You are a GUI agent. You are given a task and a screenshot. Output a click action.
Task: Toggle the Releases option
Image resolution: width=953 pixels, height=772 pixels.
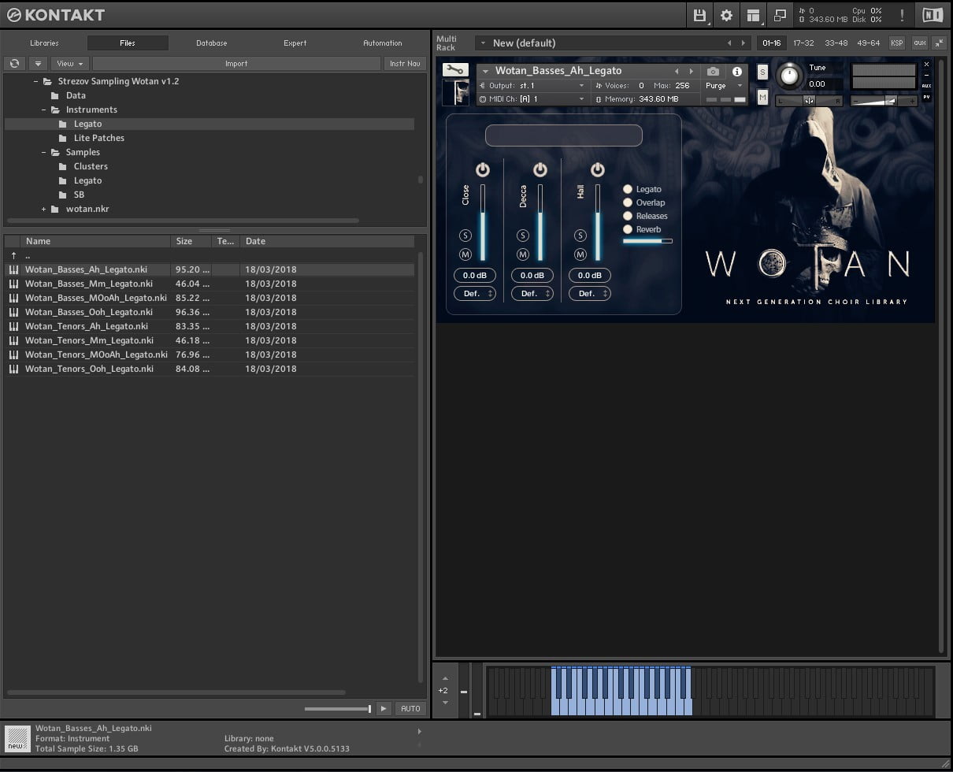click(628, 216)
